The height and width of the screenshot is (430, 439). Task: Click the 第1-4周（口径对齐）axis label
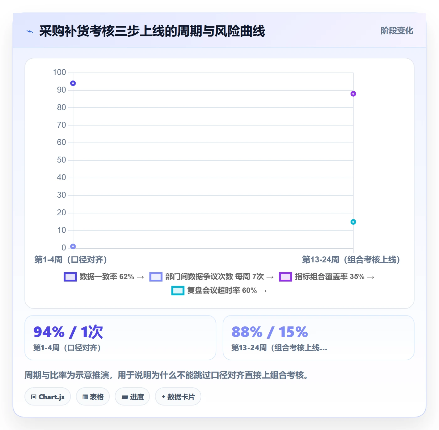pyautogui.click(x=71, y=260)
